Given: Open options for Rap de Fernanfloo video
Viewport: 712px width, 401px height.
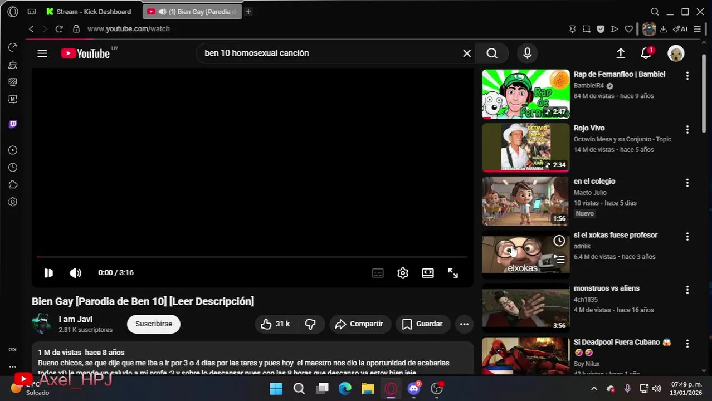Looking at the screenshot, I should coord(687,76).
